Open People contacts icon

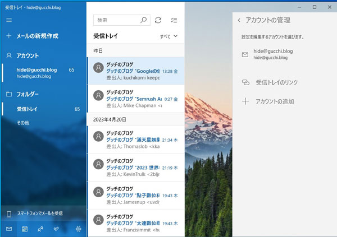click(40, 229)
